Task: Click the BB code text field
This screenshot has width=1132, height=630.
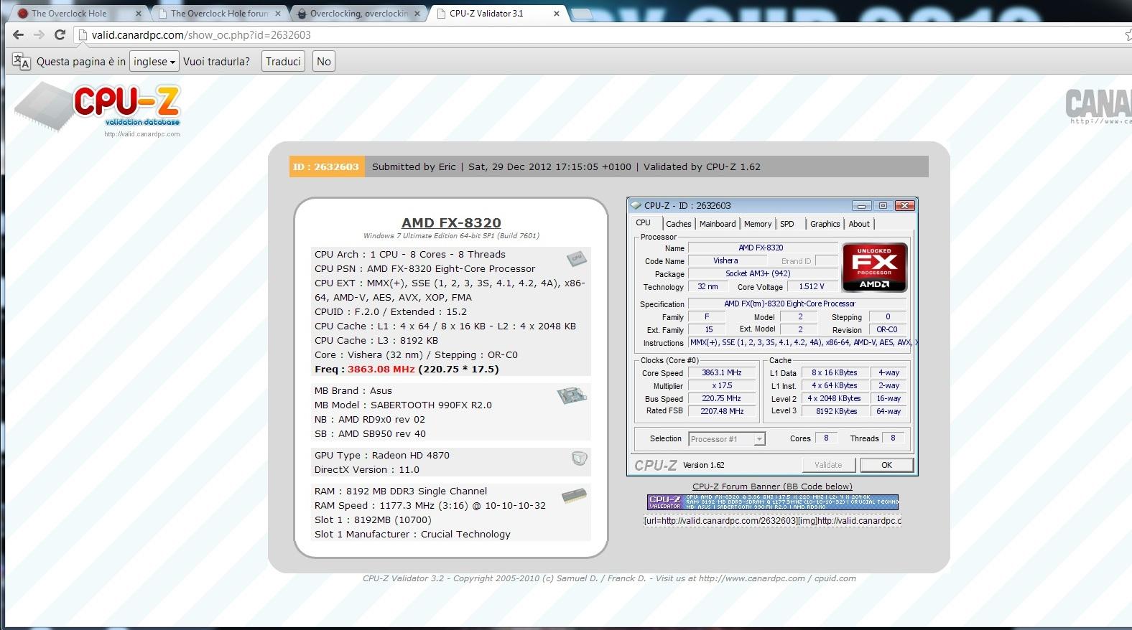Action: 772,520
